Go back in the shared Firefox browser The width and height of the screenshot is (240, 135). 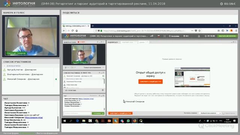click(64, 31)
